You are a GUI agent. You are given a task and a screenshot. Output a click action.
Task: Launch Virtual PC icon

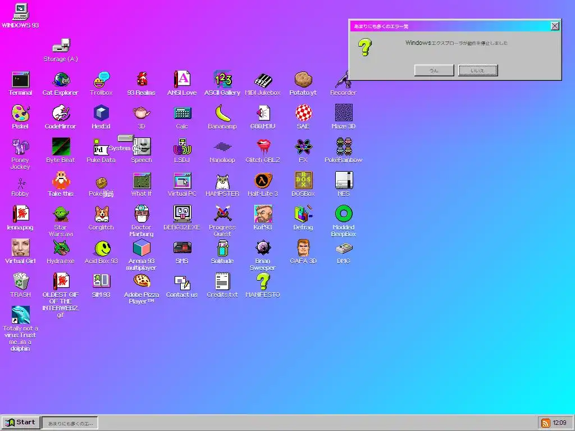[182, 181]
